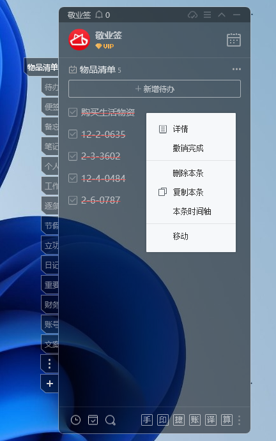276x441 pixels.
Task: Click the 2-3-3602 task text
Action: coord(101,156)
